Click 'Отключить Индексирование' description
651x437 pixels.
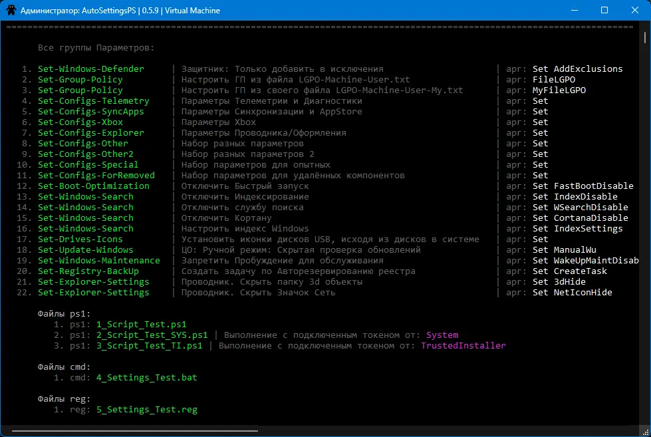(245, 197)
